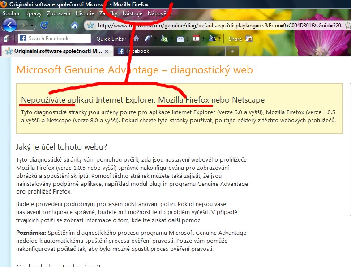
Task: Open the Úpravy menu
Action: [33, 13]
